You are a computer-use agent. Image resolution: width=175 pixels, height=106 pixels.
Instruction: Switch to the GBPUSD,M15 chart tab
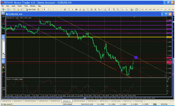(7, 101)
